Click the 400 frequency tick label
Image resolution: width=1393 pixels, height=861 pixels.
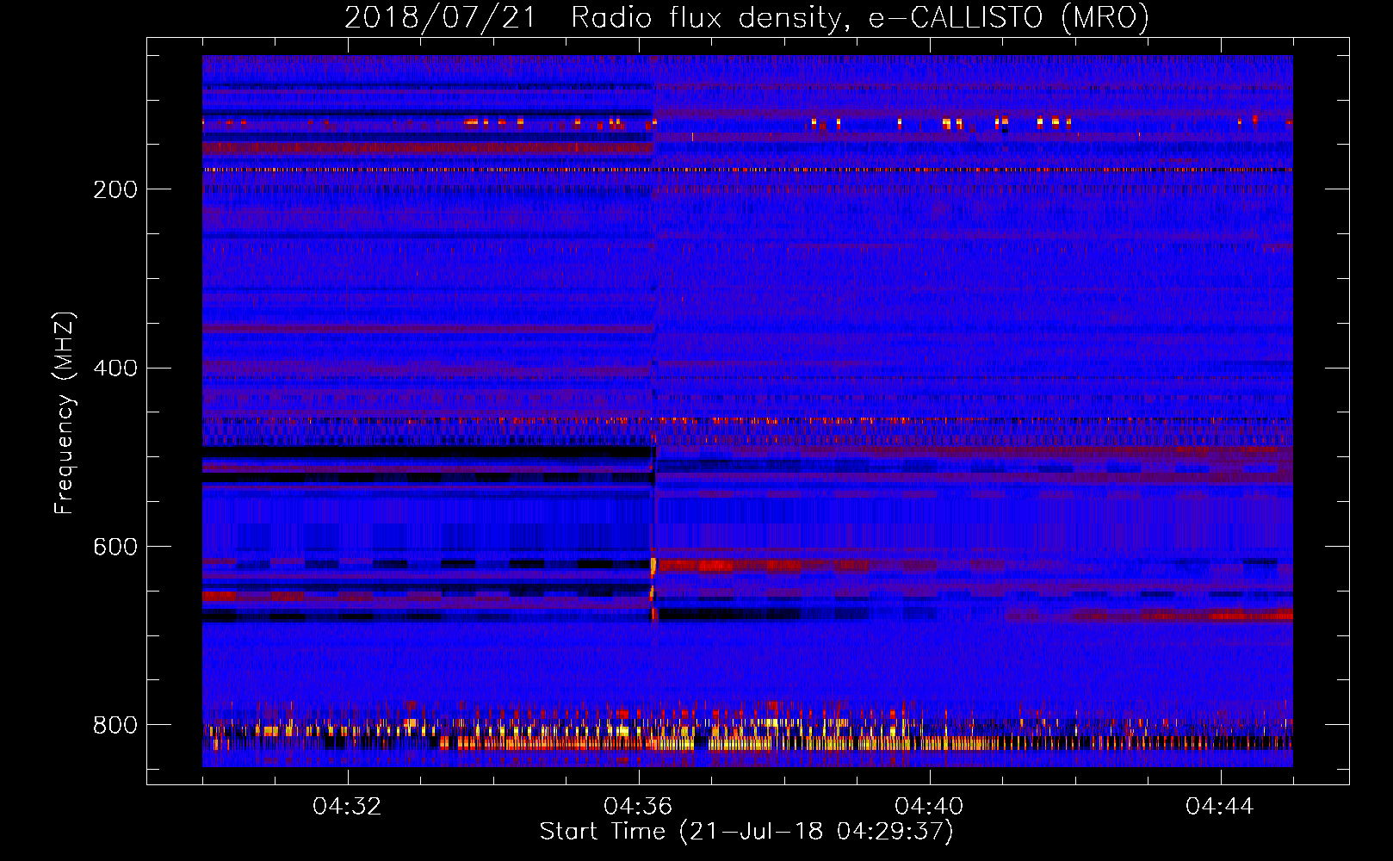(115, 369)
